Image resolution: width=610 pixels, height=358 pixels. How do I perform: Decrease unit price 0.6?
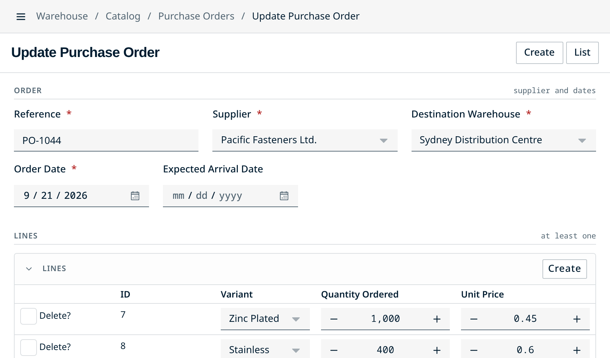coord(474,350)
